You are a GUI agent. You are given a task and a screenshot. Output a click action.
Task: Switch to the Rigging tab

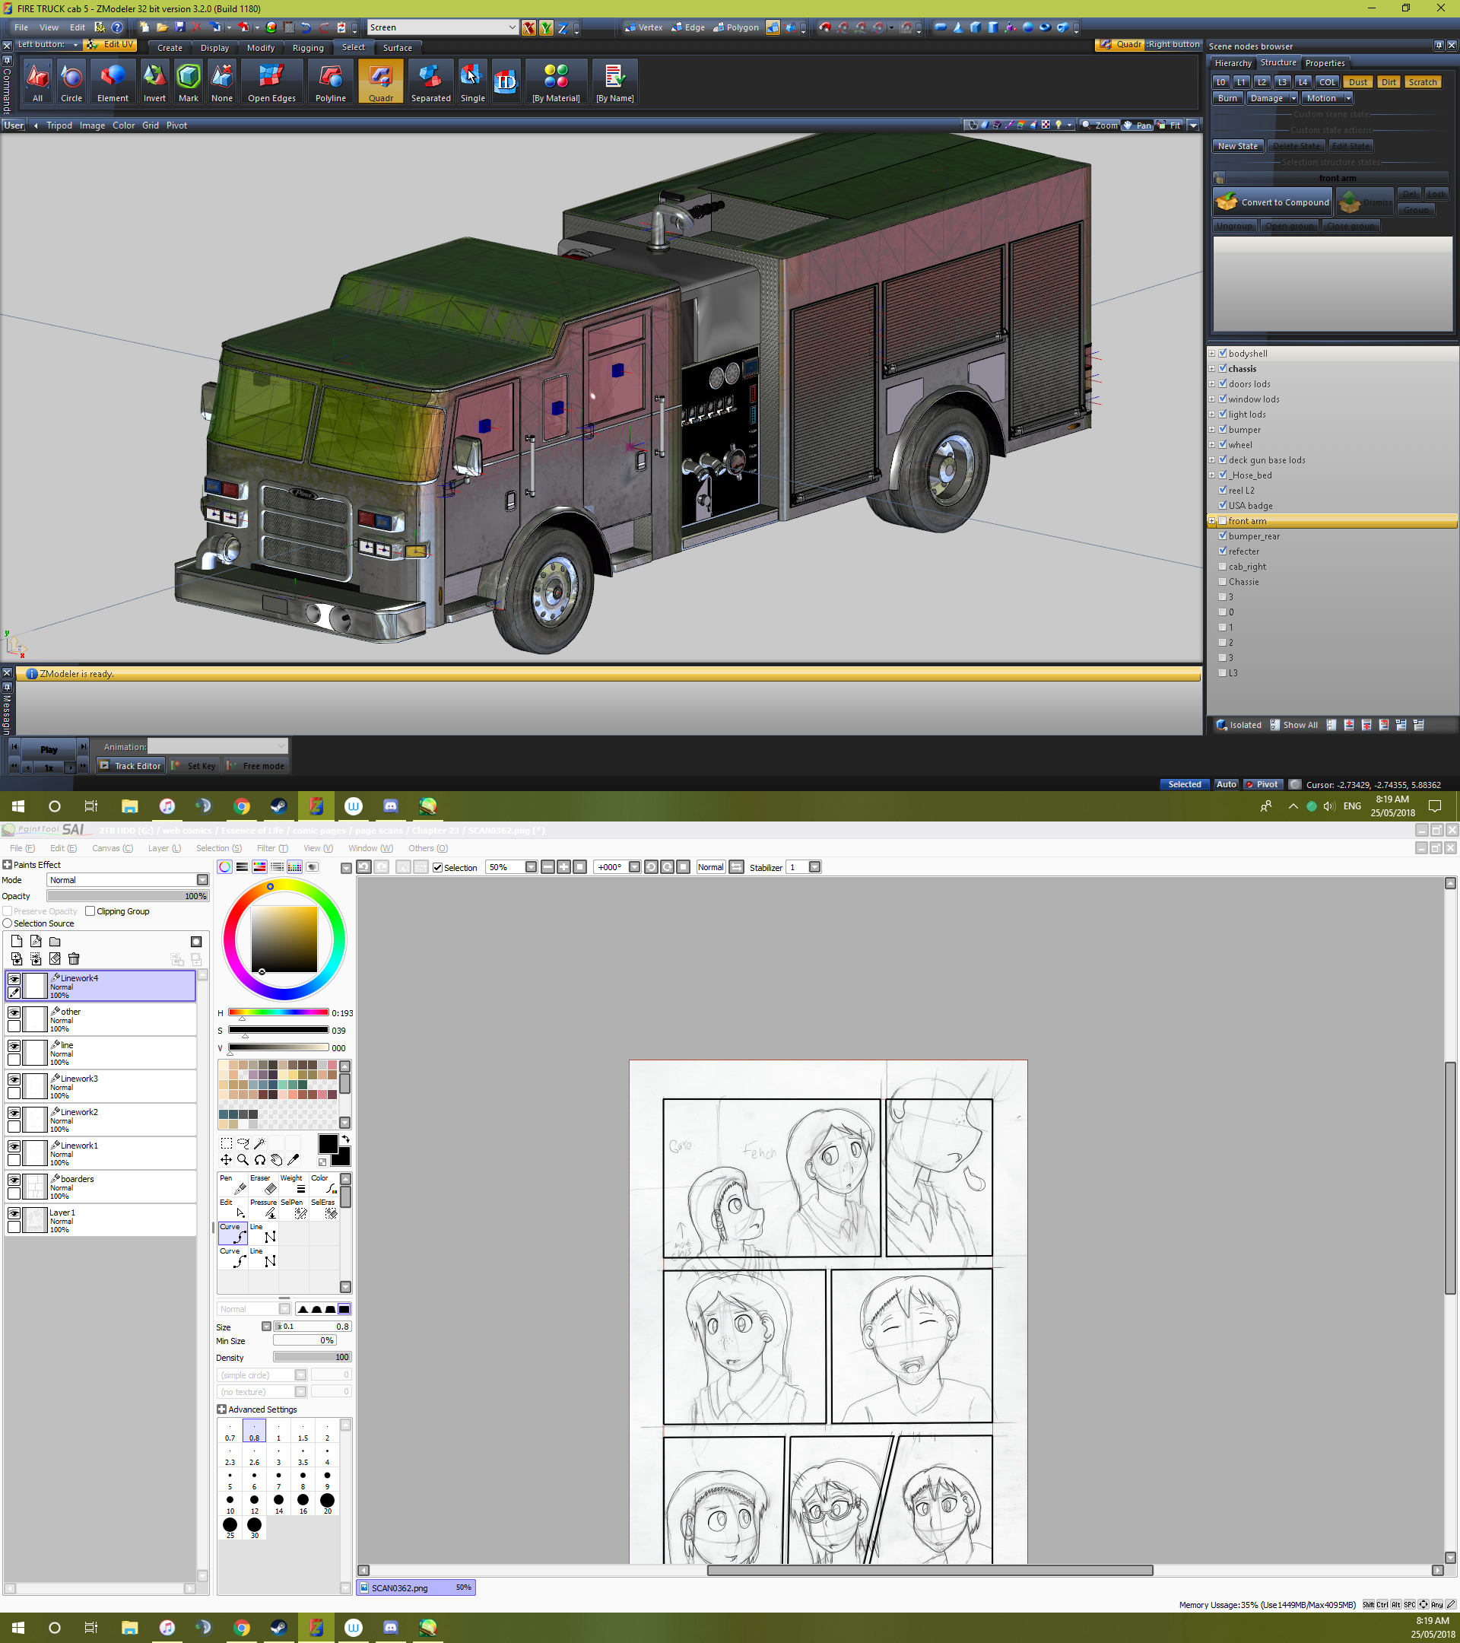coord(308,47)
